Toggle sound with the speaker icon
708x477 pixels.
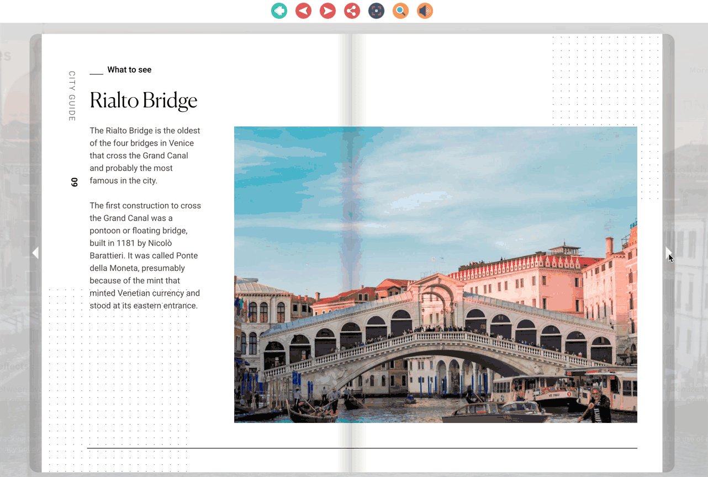click(425, 10)
